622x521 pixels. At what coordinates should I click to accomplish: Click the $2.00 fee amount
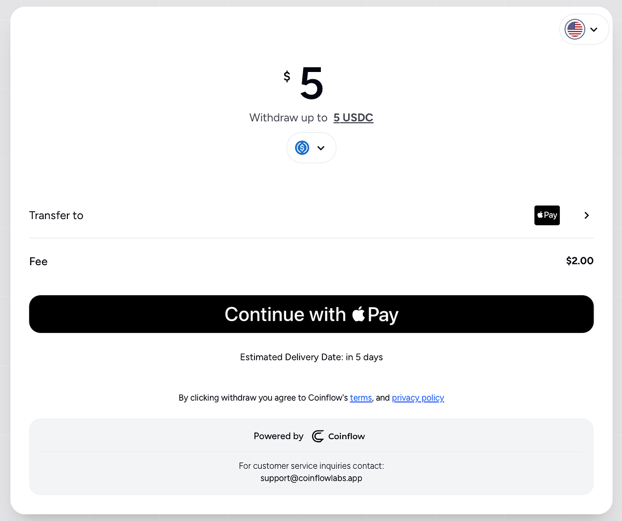coord(579,261)
